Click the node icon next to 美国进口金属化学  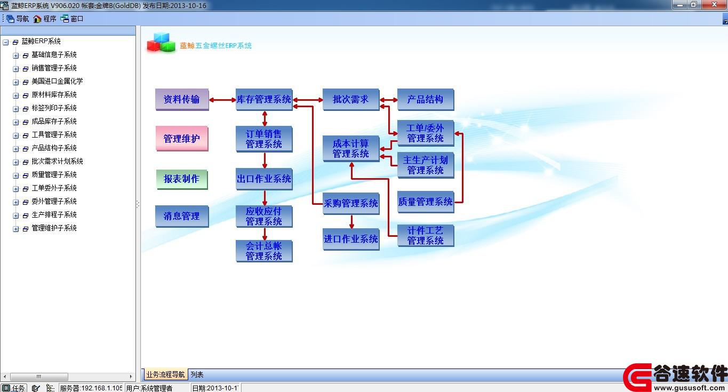coord(26,82)
